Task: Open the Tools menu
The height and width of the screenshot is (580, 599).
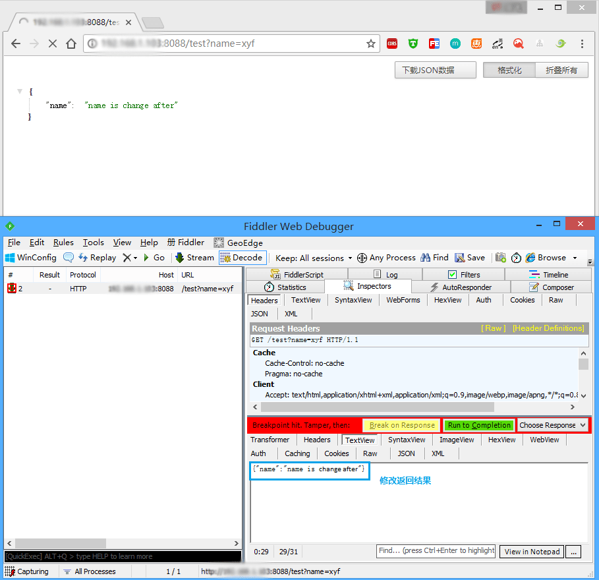Action: tap(94, 243)
